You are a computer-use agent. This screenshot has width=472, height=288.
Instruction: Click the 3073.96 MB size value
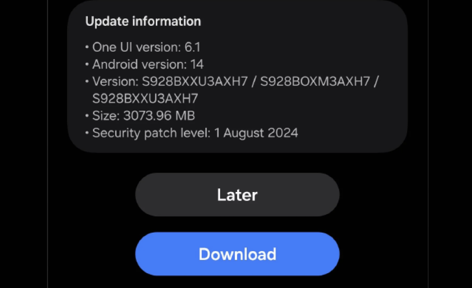159,116
